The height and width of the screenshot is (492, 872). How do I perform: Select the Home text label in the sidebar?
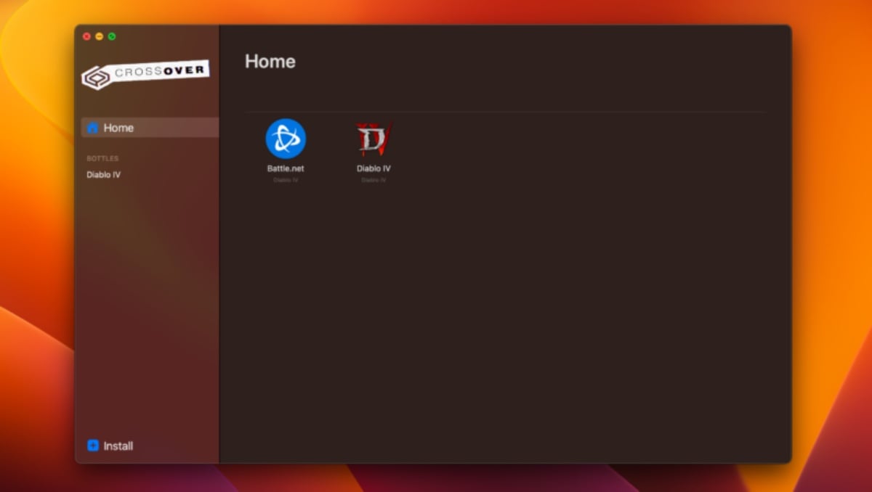(x=118, y=128)
